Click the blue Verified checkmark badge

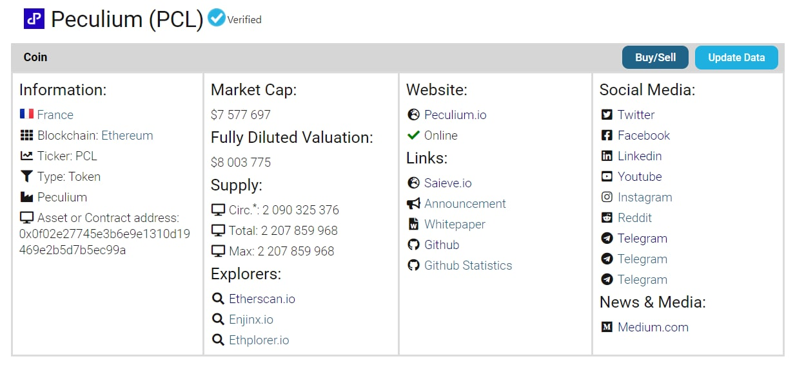pyautogui.click(x=217, y=18)
